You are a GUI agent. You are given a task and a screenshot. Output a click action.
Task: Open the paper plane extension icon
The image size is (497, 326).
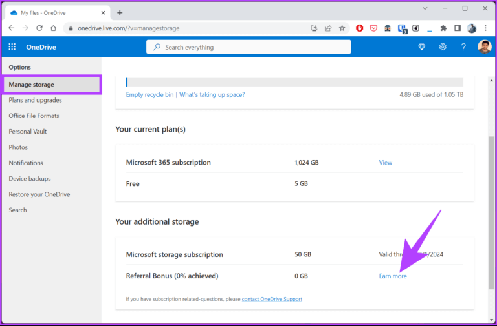pyautogui.click(x=415, y=28)
